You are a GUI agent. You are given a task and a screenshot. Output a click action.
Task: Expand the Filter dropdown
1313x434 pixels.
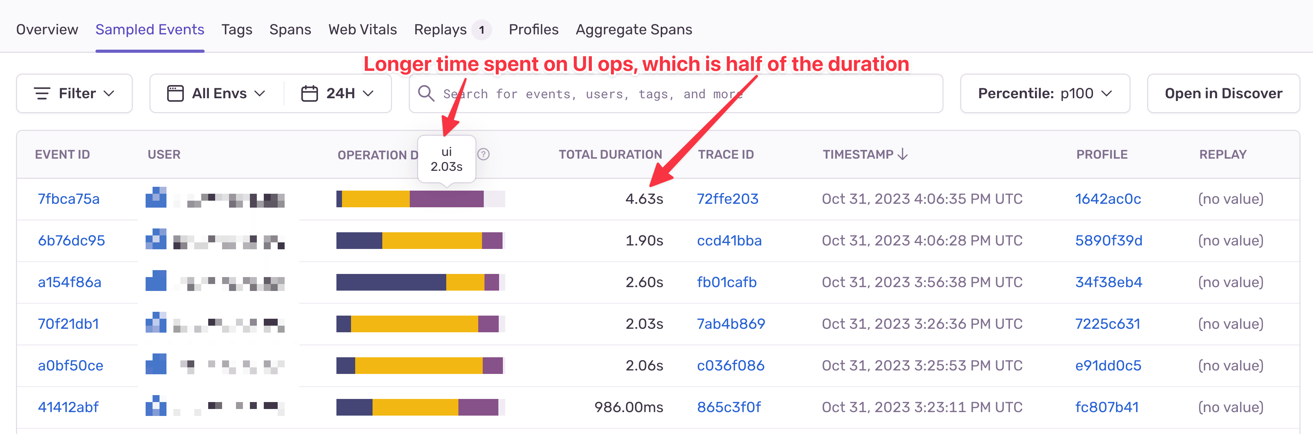pos(74,94)
